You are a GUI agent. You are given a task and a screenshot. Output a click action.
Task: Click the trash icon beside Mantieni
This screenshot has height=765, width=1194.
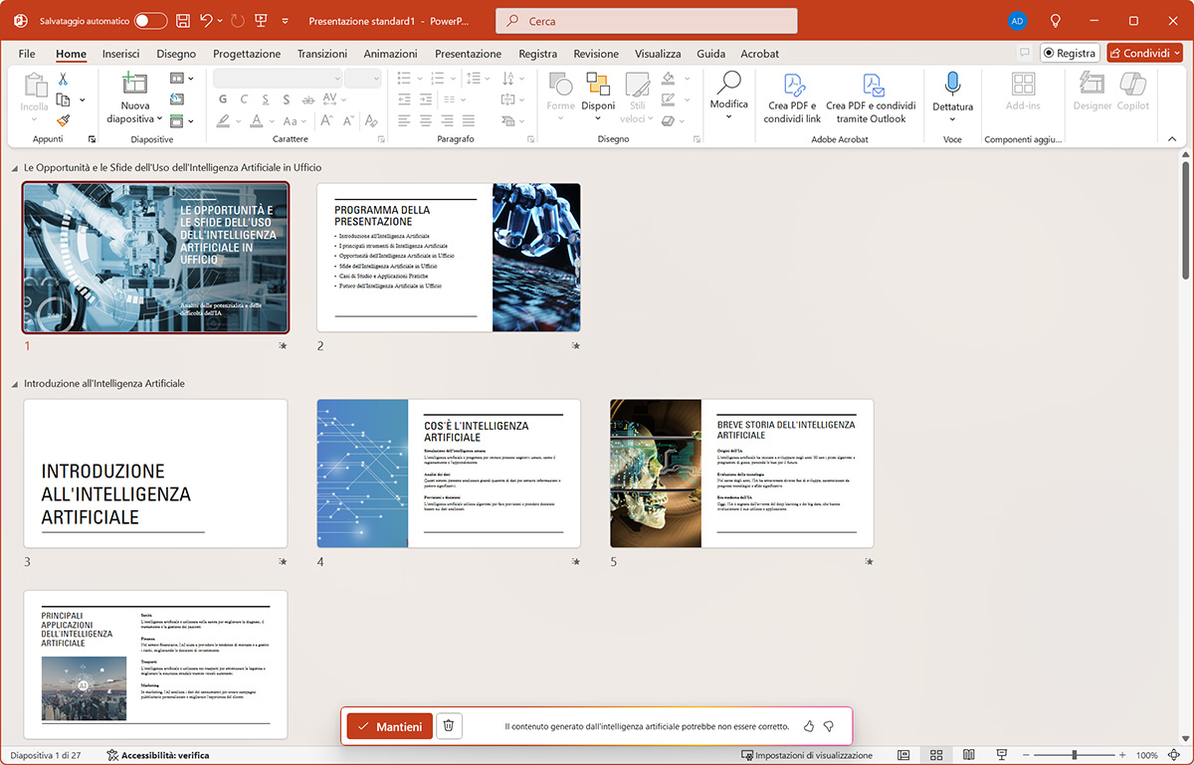click(449, 726)
